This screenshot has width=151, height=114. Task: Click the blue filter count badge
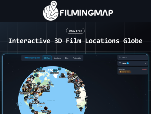pos(128,63)
